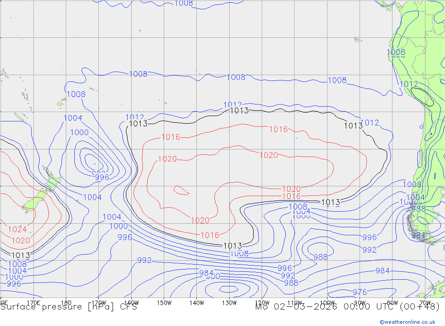The width and height of the screenshot is (445, 326).
Task: Click the 70W longitude label
Action: (425, 303)
